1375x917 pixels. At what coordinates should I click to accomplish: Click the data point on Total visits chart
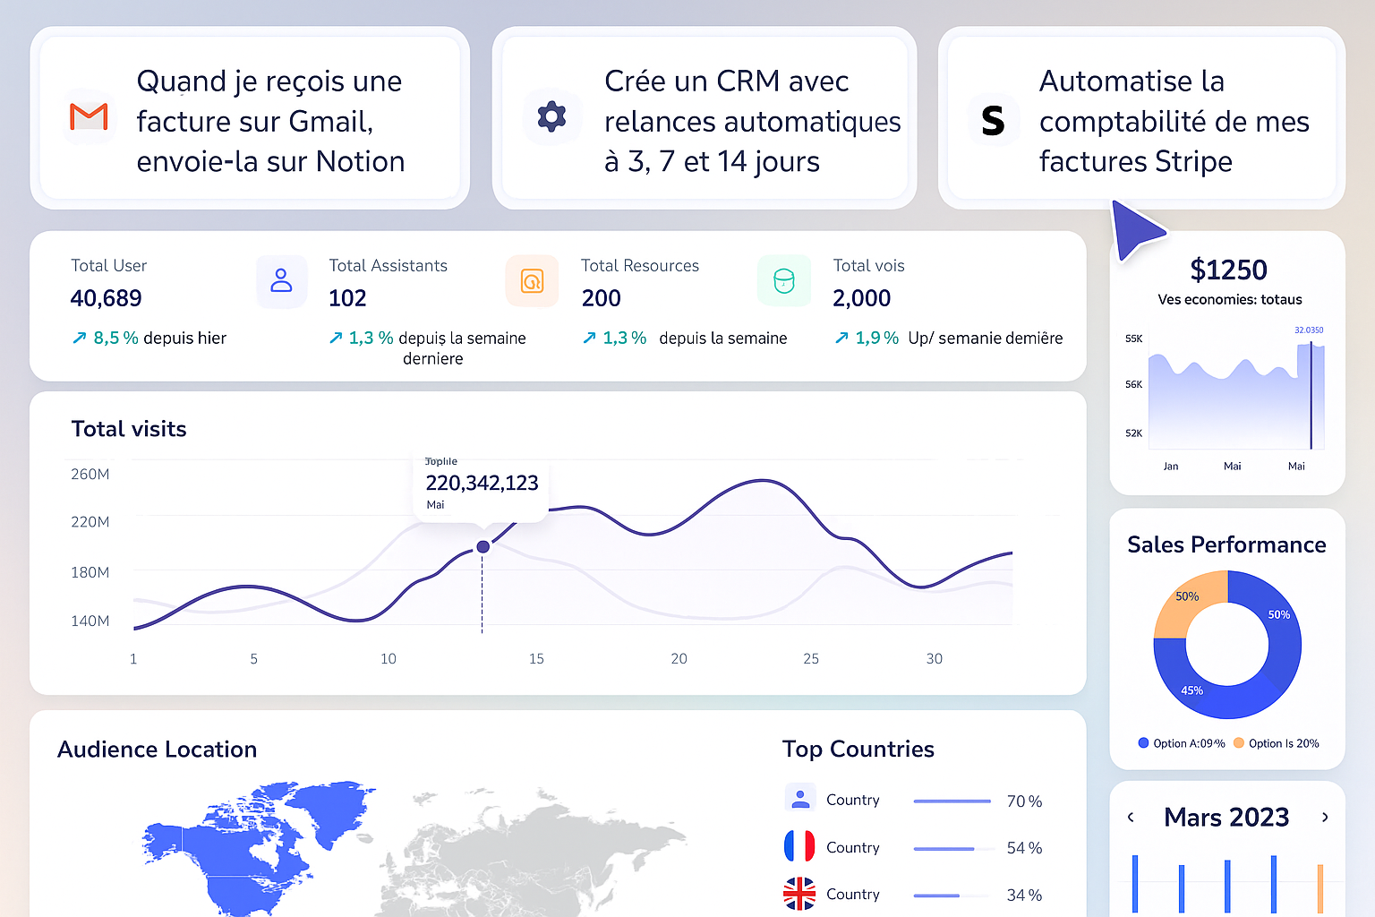483,546
